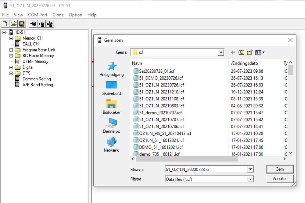Open the View menu
The image size is (305, 203).
pos(18,15)
